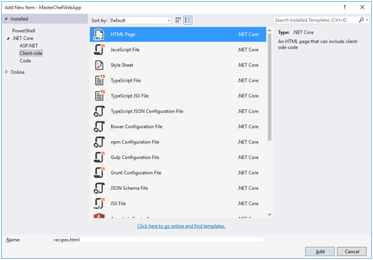Select the TypeScript JSX File icon

coord(100,96)
